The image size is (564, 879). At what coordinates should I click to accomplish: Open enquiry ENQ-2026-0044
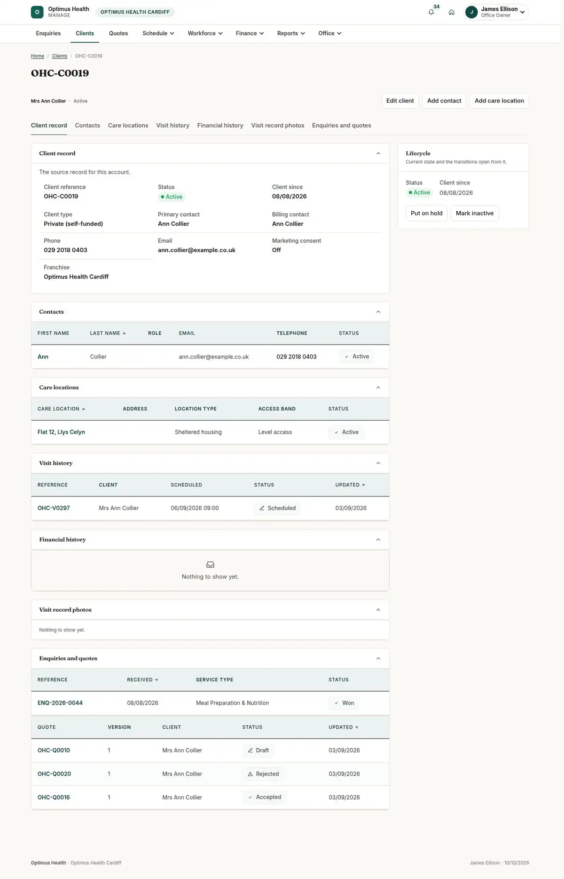(60, 703)
